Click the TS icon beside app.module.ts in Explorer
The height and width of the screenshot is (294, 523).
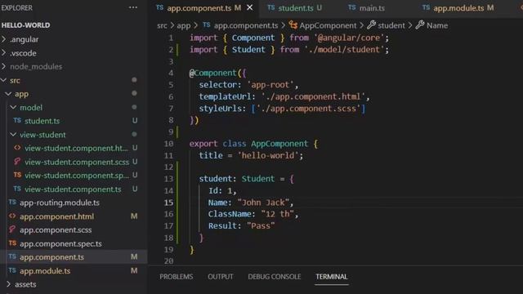[x=12, y=270]
